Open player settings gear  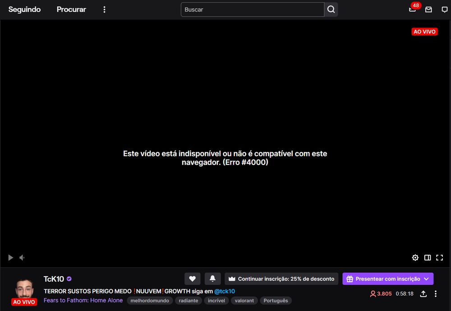click(415, 257)
